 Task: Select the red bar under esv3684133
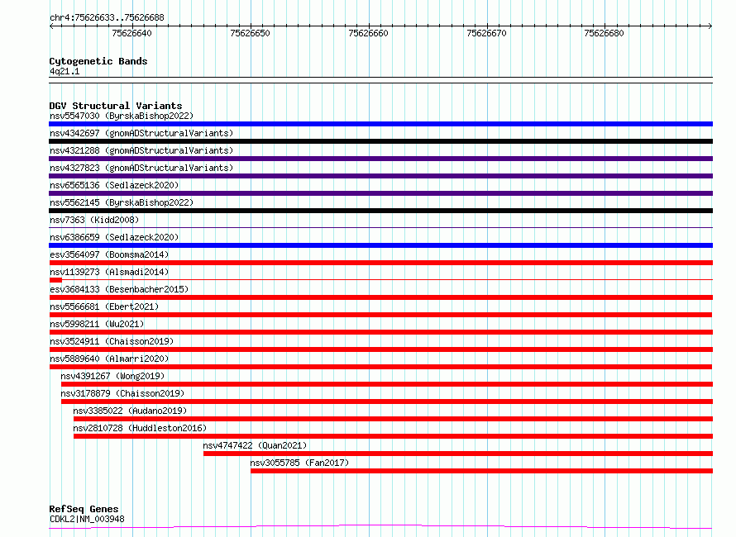click(x=380, y=297)
